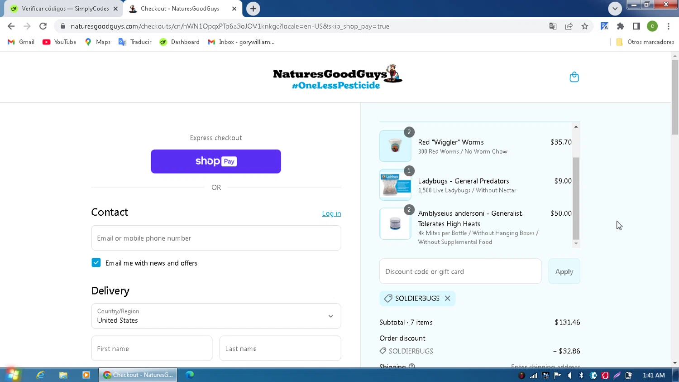Toggle the browser side panel icon
The width and height of the screenshot is (679, 382).
coord(636,26)
